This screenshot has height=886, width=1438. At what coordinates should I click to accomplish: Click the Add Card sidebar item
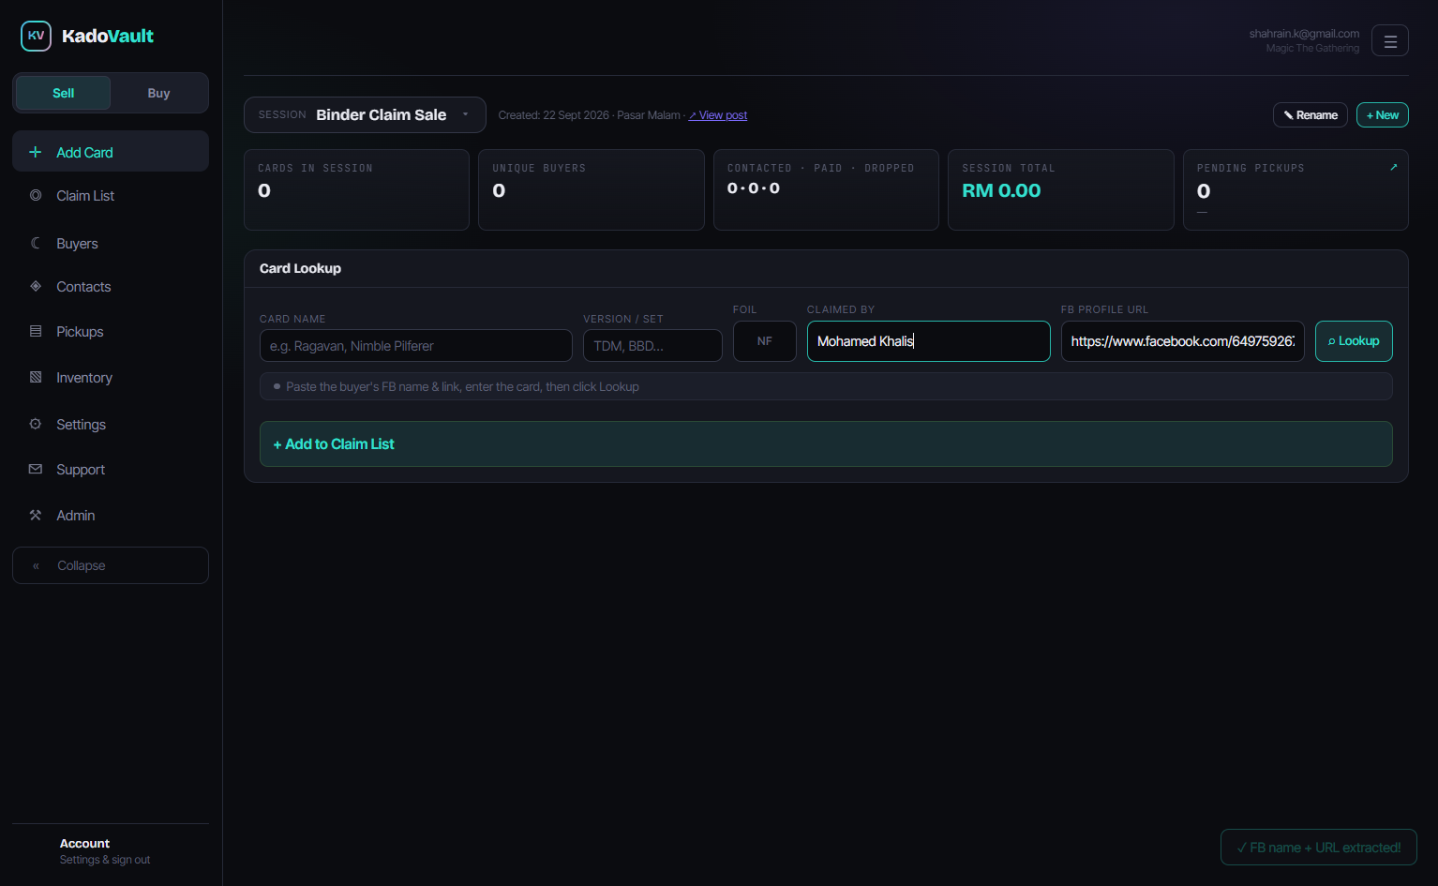pyautogui.click(x=111, y=151)
